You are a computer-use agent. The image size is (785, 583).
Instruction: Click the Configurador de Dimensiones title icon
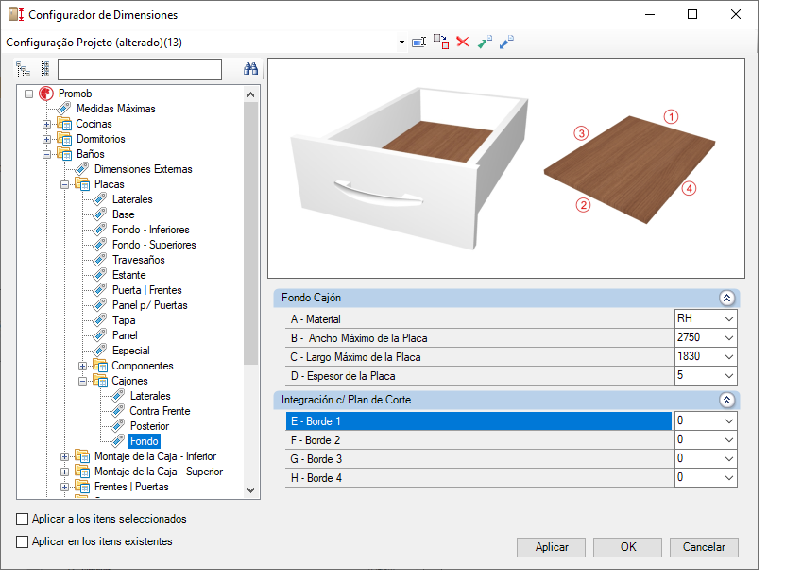pyautogui.click(x=15, y=14)
